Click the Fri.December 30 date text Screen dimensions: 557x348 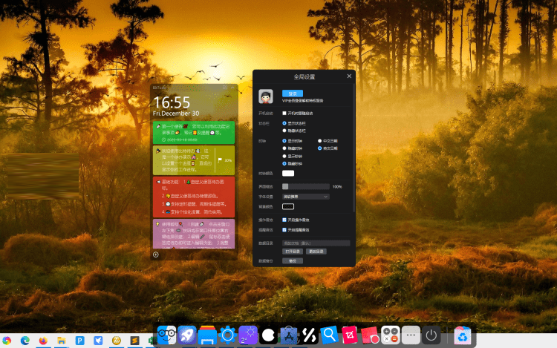point(176,114)
